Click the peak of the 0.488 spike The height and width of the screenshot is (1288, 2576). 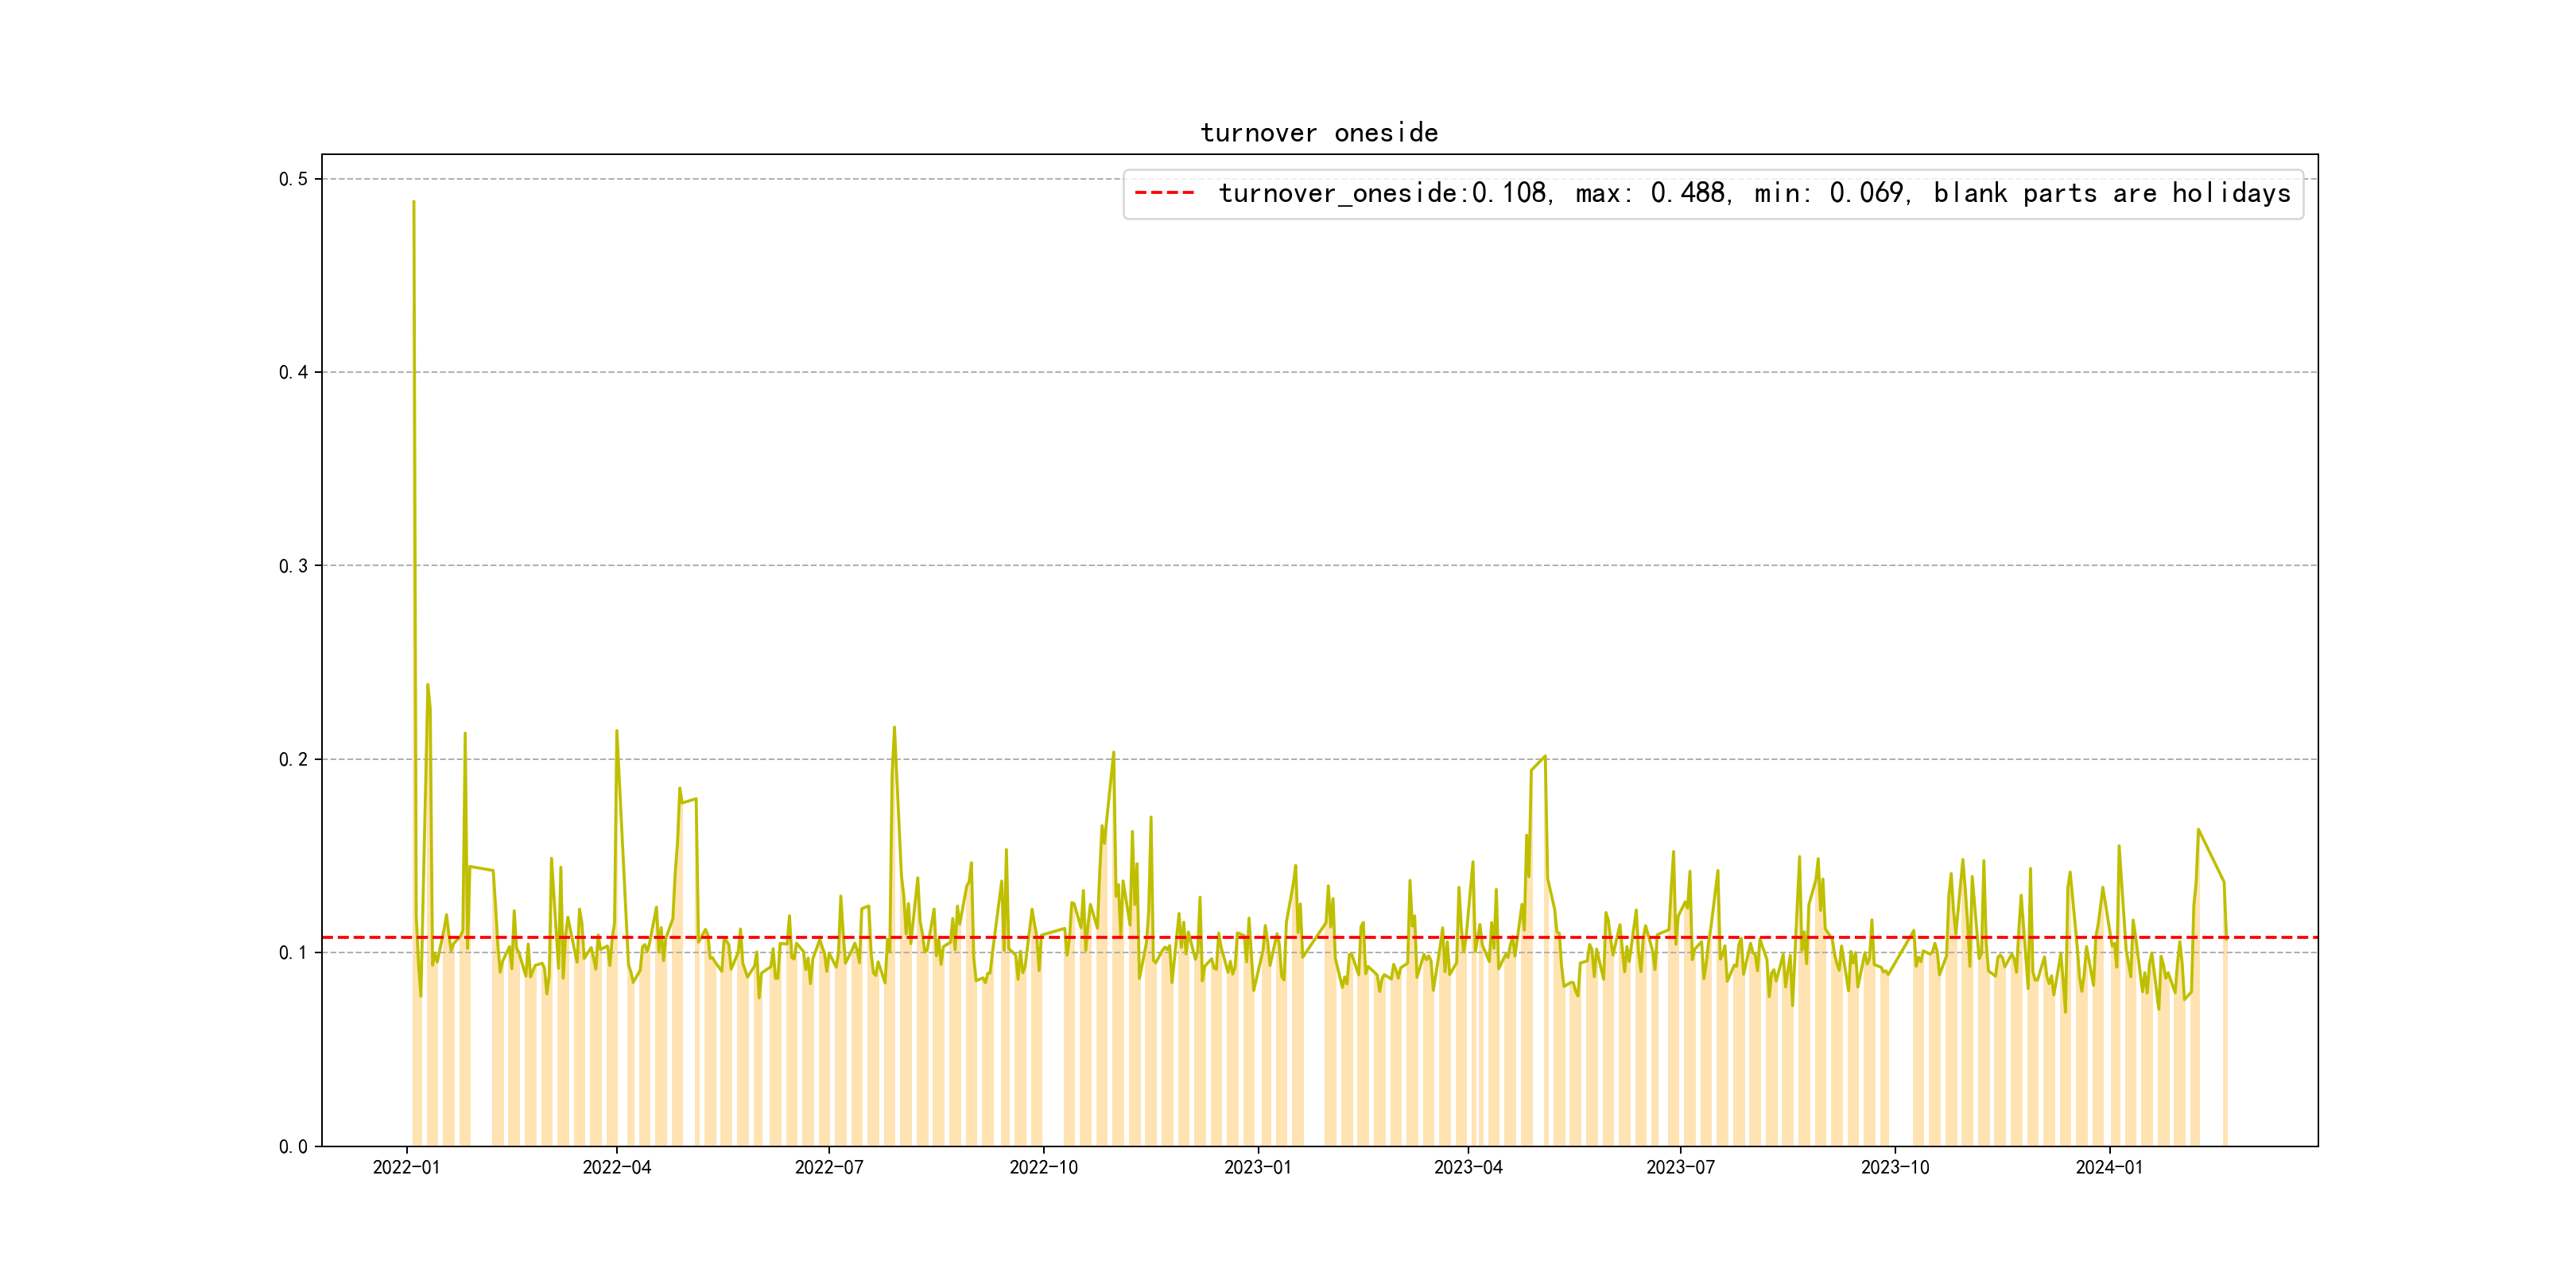tap(413, 203)
